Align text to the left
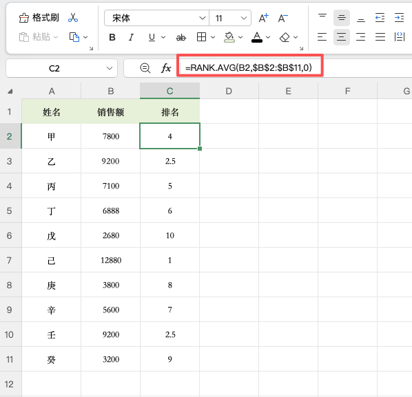The image size is (412, 397). [322, 37]
